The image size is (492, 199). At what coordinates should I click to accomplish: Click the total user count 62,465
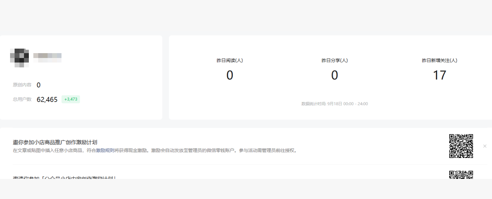pyautogui.click(x=47, y=100)
